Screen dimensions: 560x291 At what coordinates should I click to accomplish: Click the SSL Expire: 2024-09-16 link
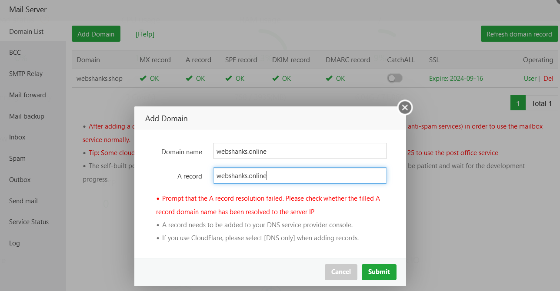pyautogui.click(x=456, y=79)
